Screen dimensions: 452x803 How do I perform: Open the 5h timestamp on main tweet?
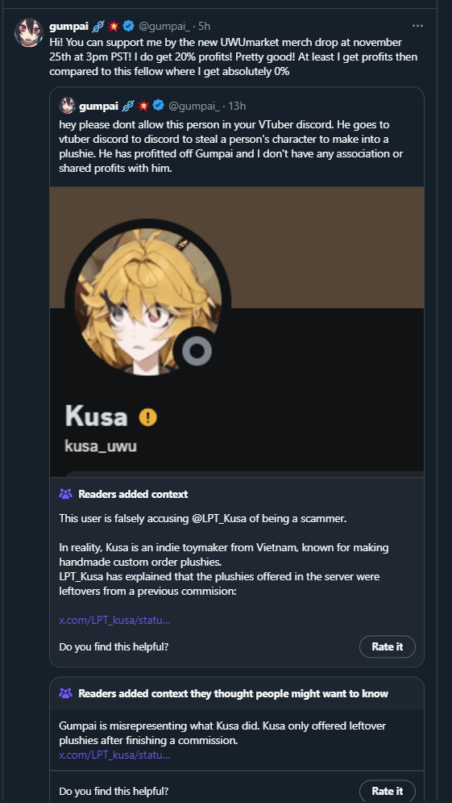pyautogui.click(x=205, y=26)
